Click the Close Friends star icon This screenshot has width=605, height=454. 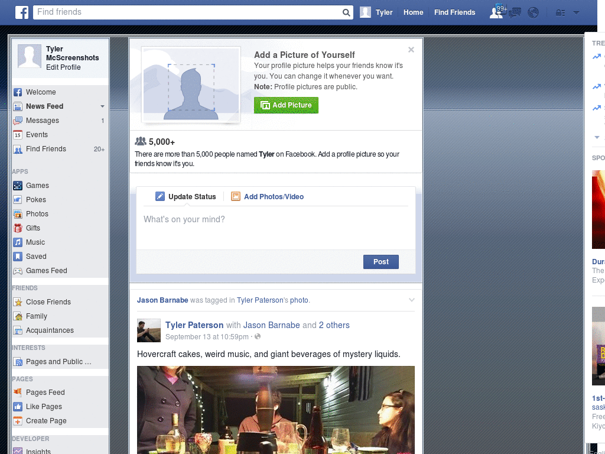tap(18, 302)
